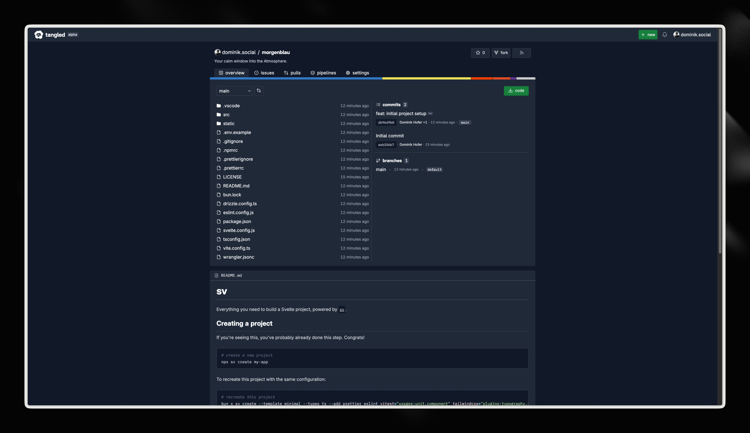
Task: Click the commits list icon
Action: click(378, 105)
